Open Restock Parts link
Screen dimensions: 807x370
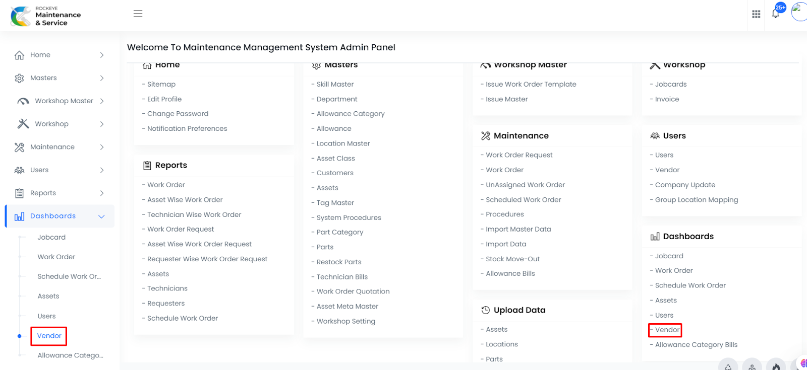tap(339, 262)
